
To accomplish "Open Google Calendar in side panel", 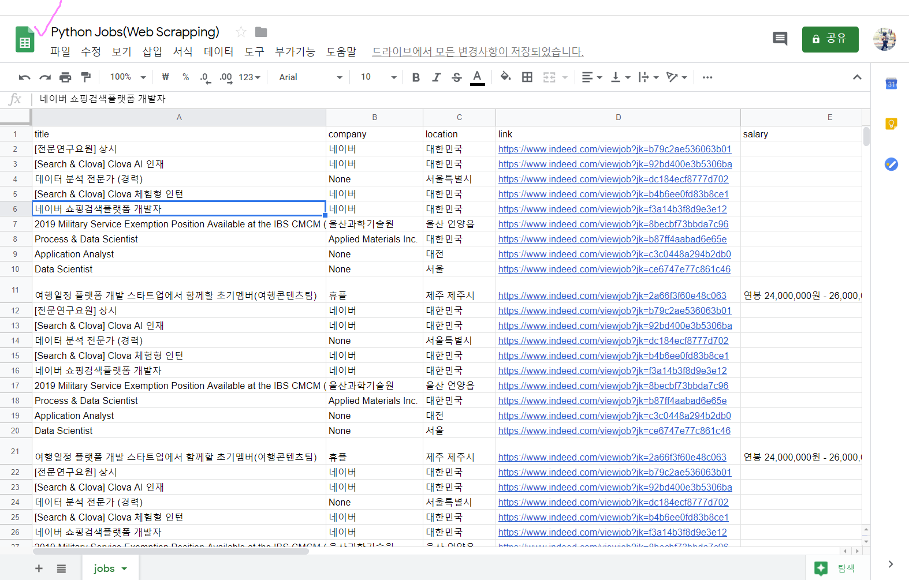I will [x=891, y=84].
